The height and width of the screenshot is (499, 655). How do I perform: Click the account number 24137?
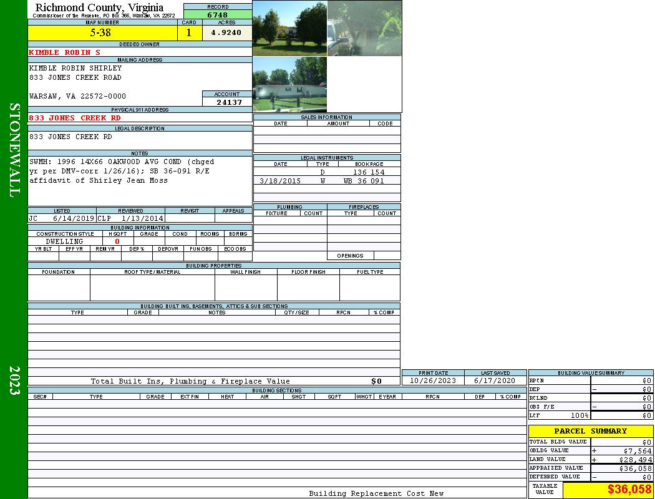(x=229, y=102)
